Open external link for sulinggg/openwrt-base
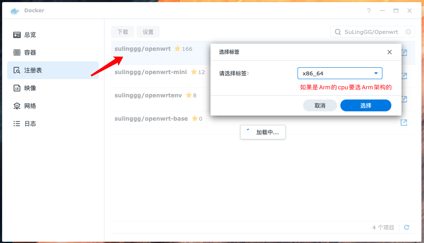Viewport: 424px width, 243px height. (x=404, y=122)
